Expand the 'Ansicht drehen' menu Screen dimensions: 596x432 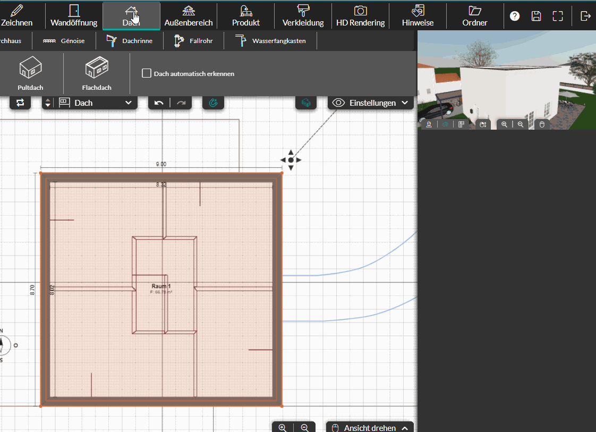(370, 428)
